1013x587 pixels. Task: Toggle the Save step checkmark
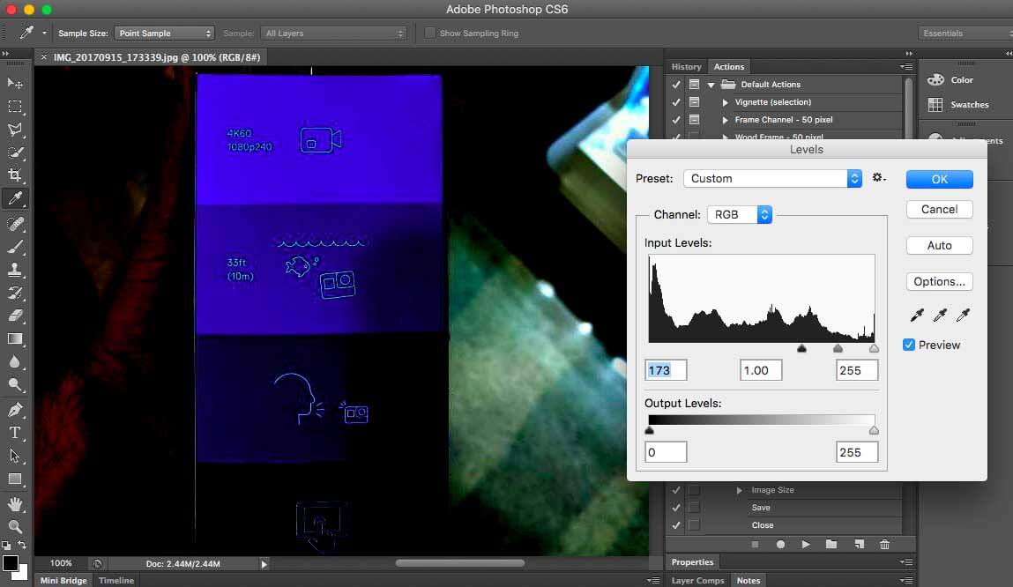pyautogui.click(x=675, y=508)
